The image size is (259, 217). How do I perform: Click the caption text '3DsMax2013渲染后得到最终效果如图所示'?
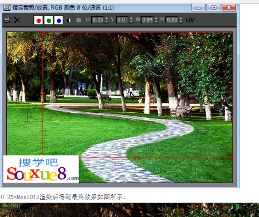coord(65,197)
